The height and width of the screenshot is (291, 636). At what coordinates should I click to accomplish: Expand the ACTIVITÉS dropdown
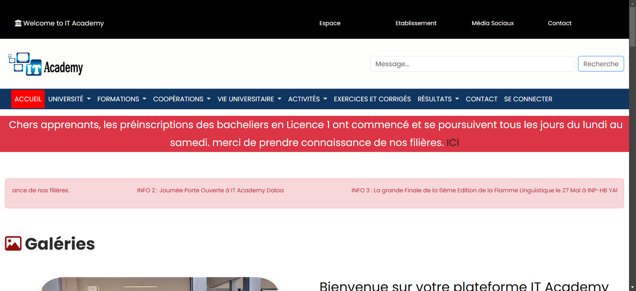[x=308, y=99]
